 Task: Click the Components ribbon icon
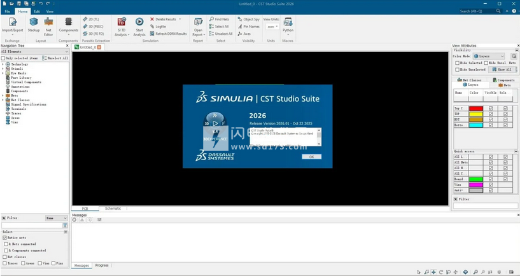tap(68, 25)
